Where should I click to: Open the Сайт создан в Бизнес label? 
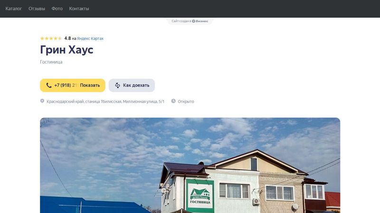coord(190,21)
